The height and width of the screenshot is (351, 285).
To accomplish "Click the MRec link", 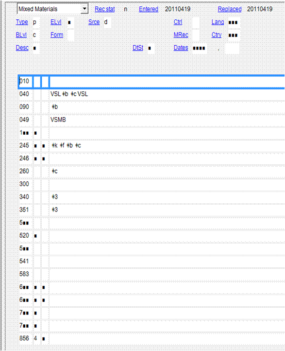I will point(181,35).
